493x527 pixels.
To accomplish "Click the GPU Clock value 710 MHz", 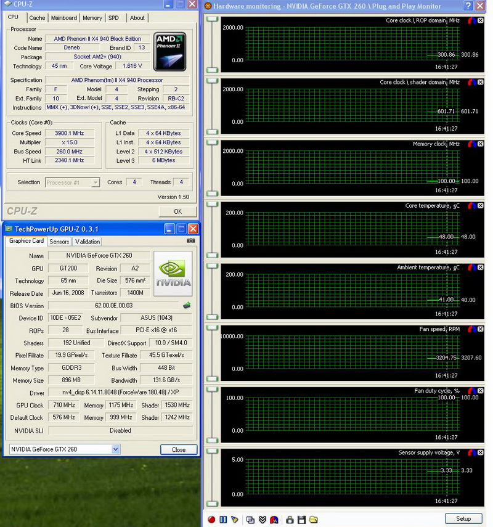I will point(64,405).
